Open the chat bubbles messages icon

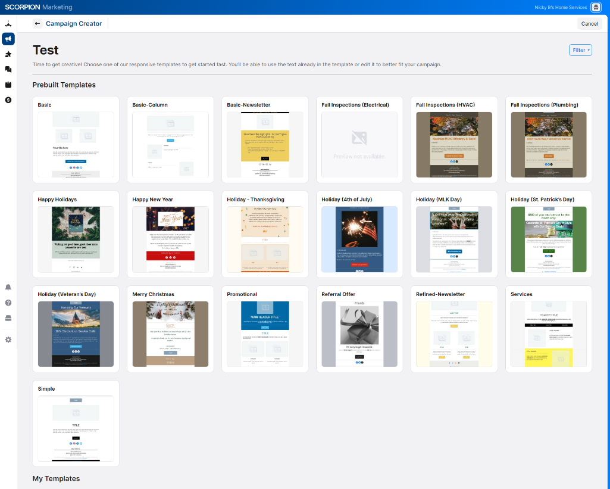8,70
